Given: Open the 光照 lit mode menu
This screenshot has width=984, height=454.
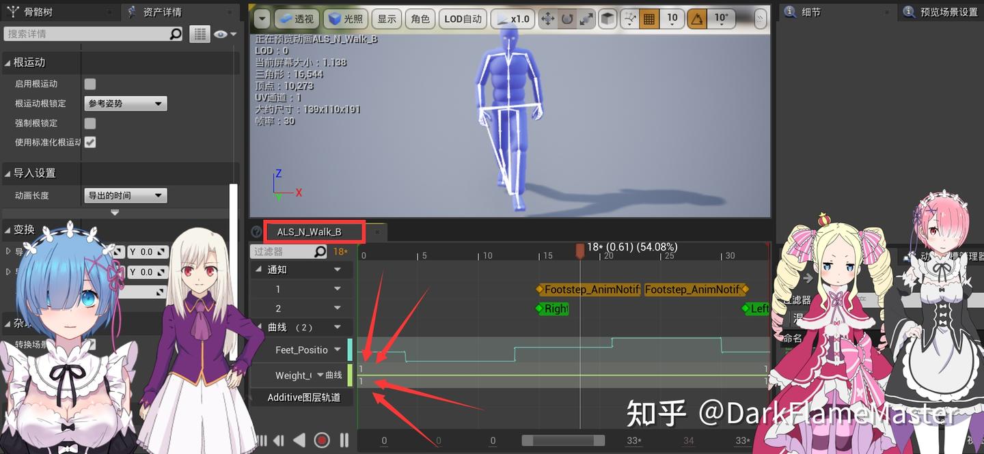Looking at the screenshot, I should pyautogui.click(x=346, y=19).
